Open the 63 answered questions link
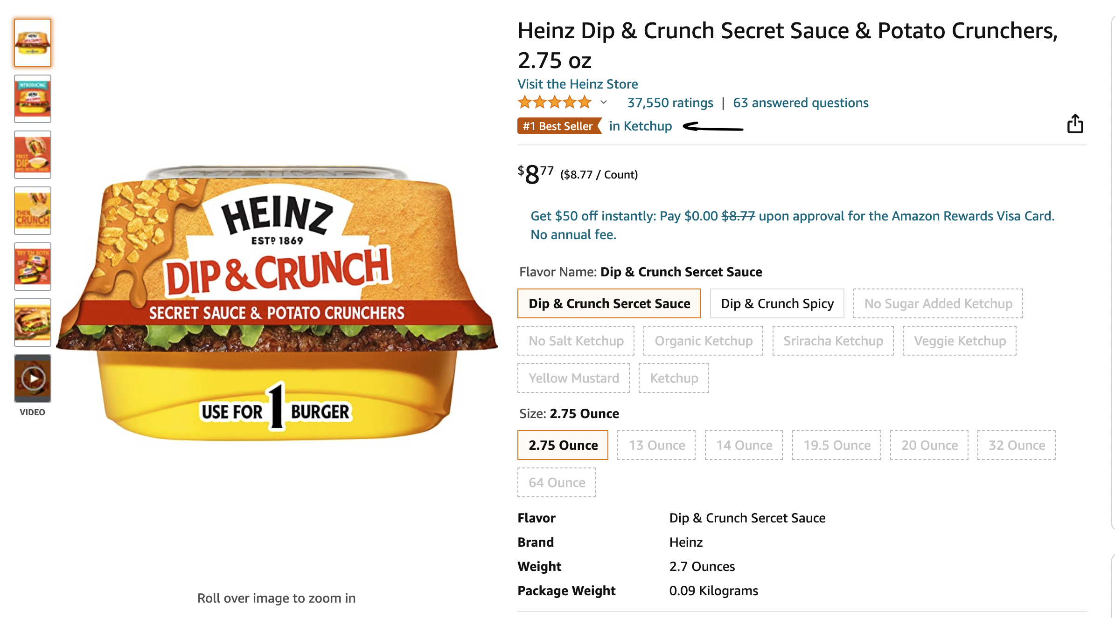 click(x=801, y=103)
